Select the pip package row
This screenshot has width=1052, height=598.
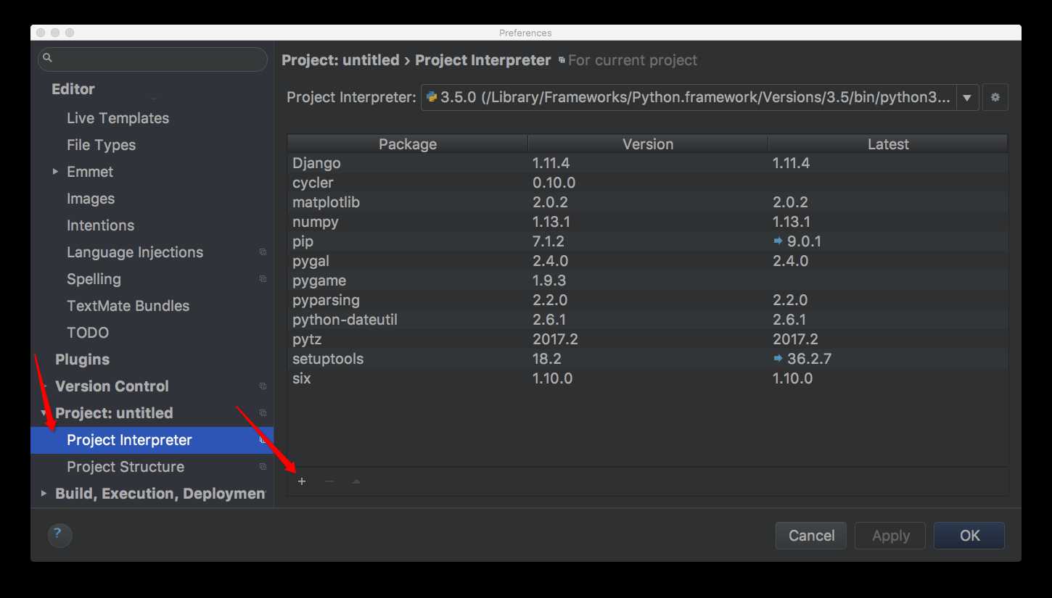pos(647,241)
